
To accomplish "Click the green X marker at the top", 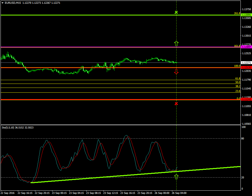I will (176, 12).
